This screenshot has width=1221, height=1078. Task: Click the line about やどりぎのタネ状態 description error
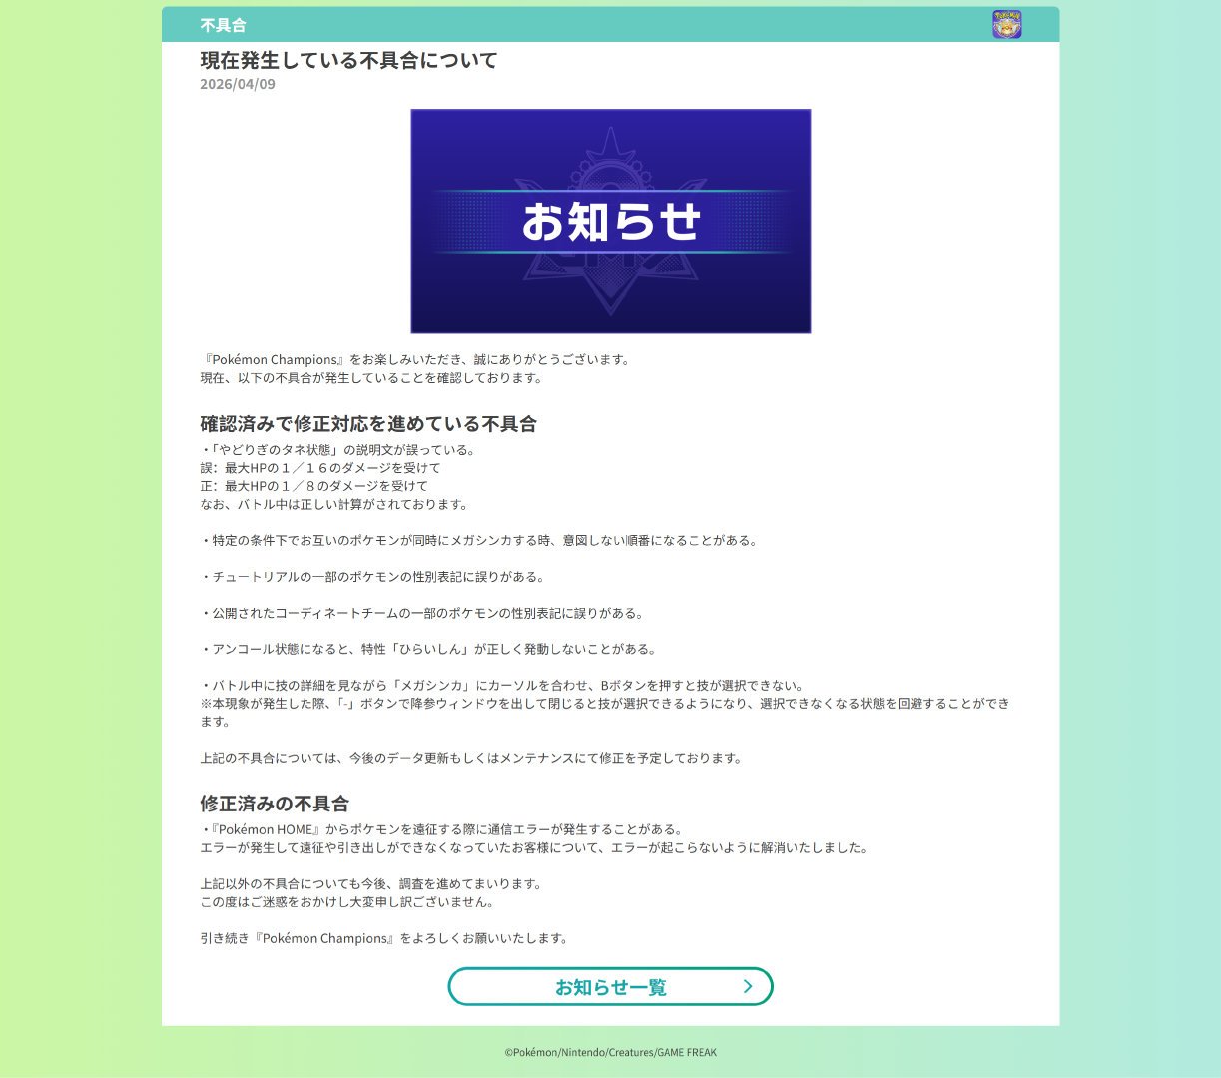coord(338,450)
